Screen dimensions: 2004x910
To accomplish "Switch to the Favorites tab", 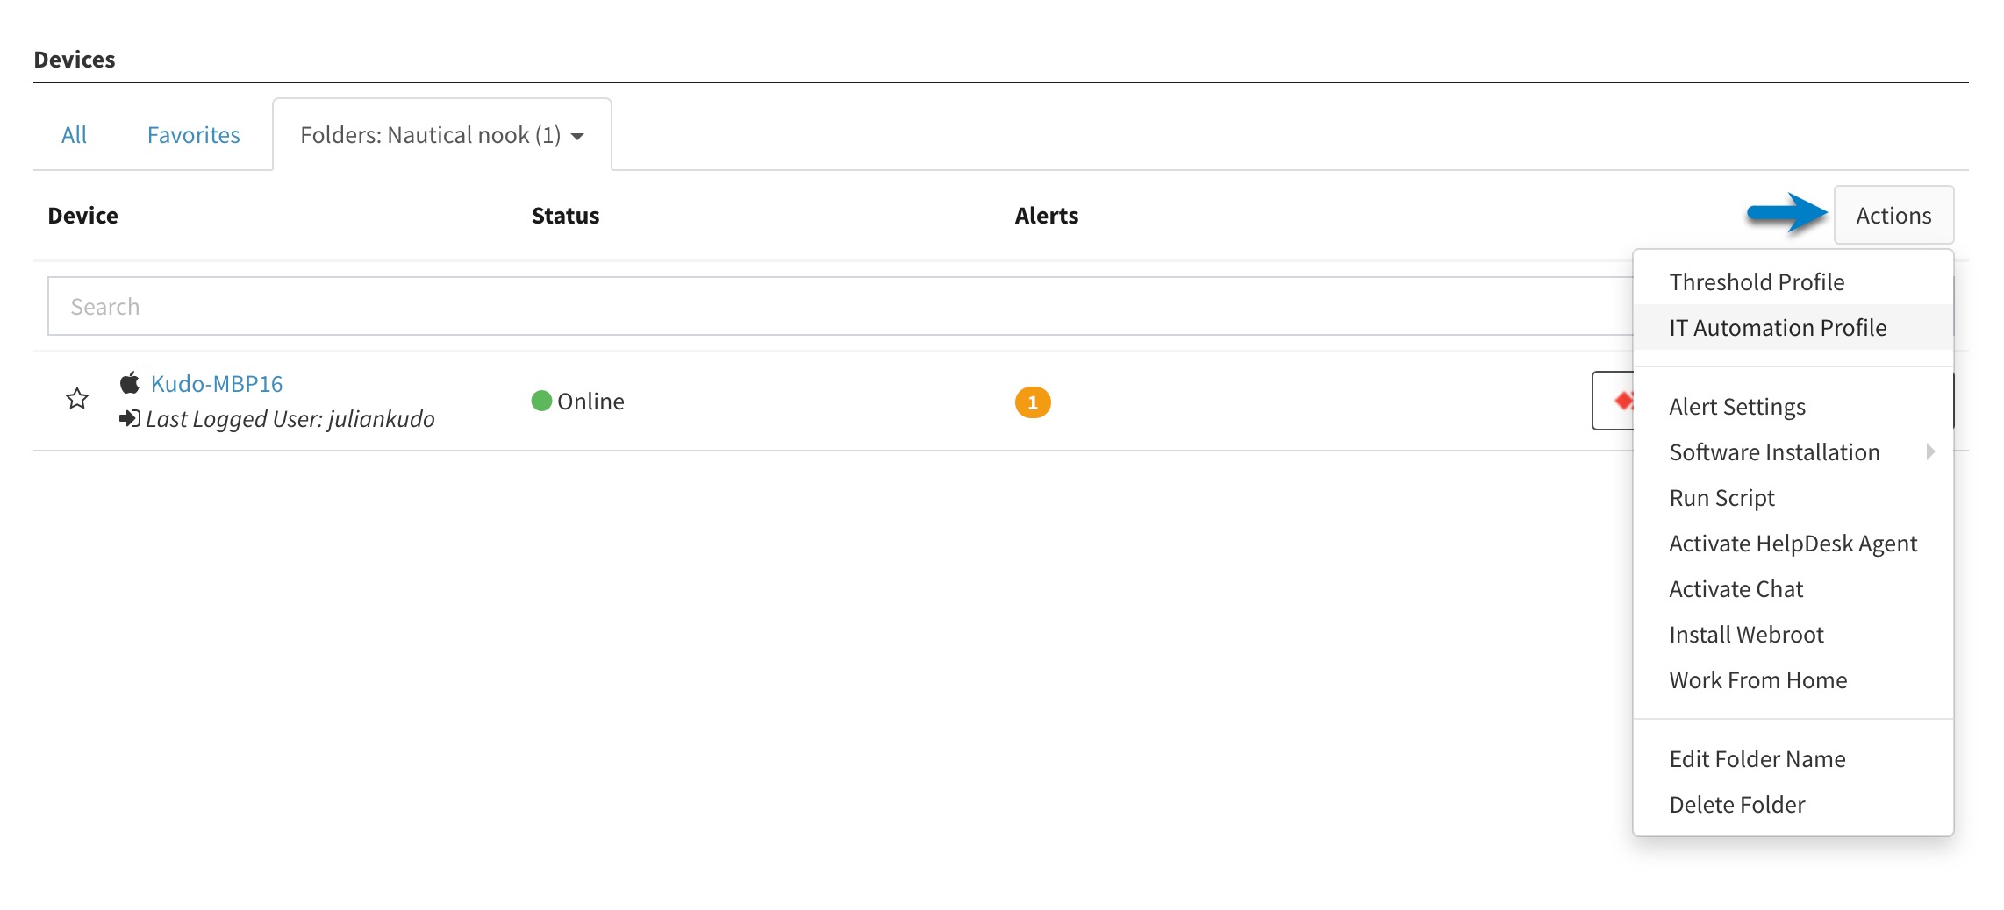I will [x=193, y=134].
